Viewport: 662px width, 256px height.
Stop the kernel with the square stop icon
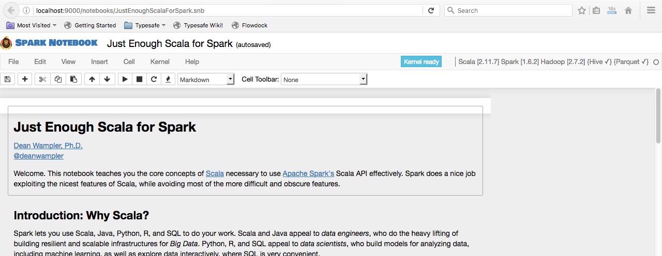coord(139,79)
